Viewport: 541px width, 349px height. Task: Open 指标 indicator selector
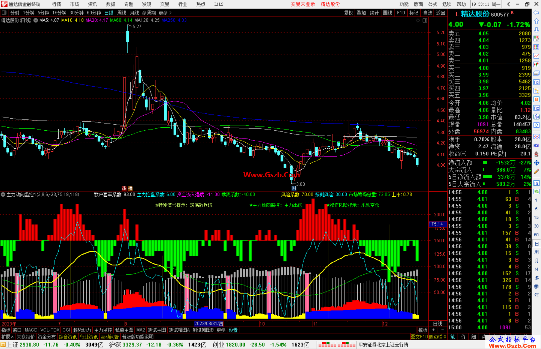6,330
